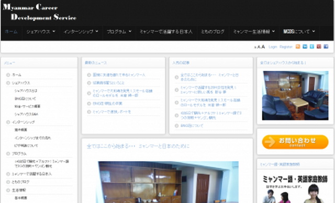
Task: Open 生活情報 in the left sidebar menu
Action: 19,190
